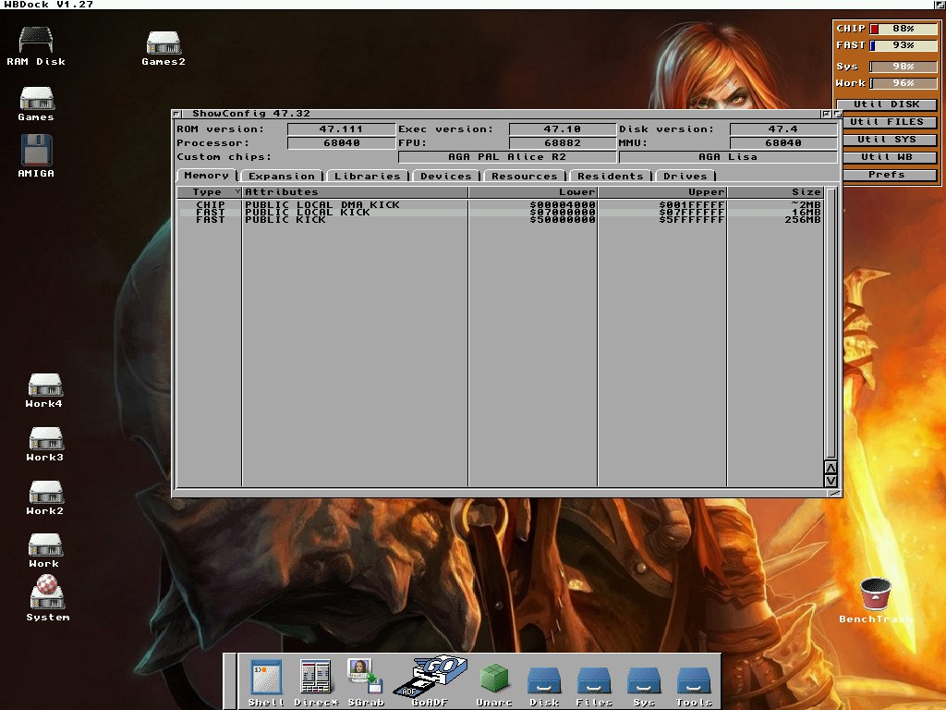
Task: Click the FAST memory usage gauge
Action: pos(904,45)
